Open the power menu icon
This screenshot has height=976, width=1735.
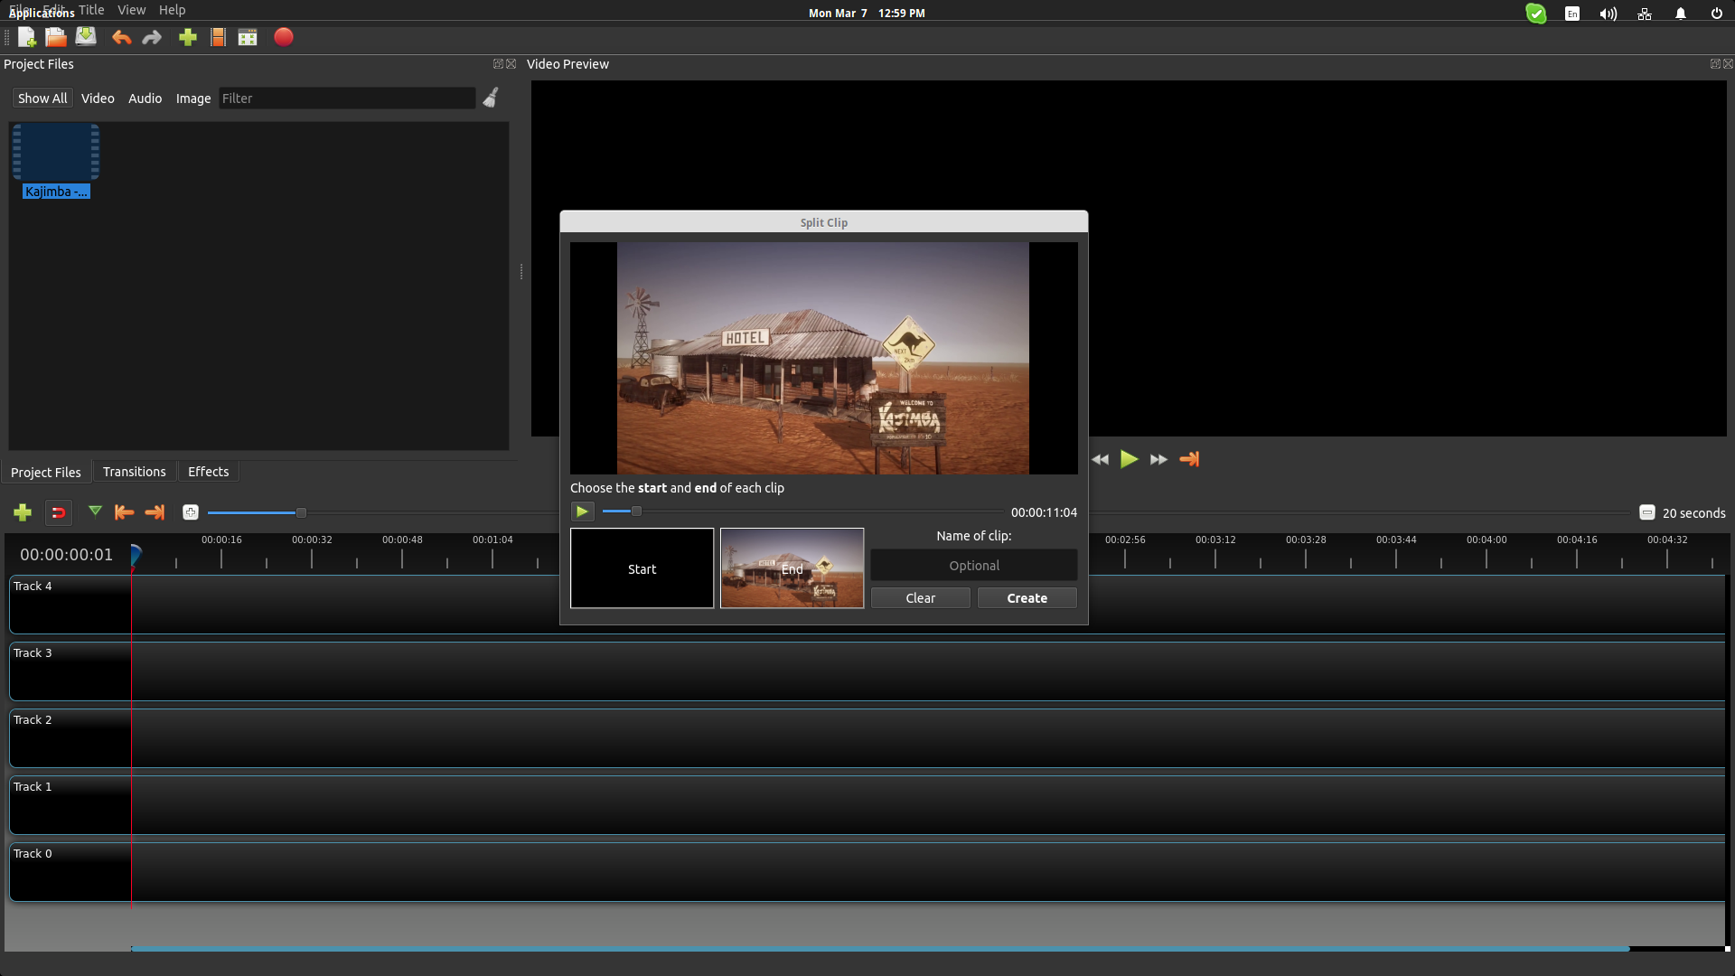click(1717, 14)
